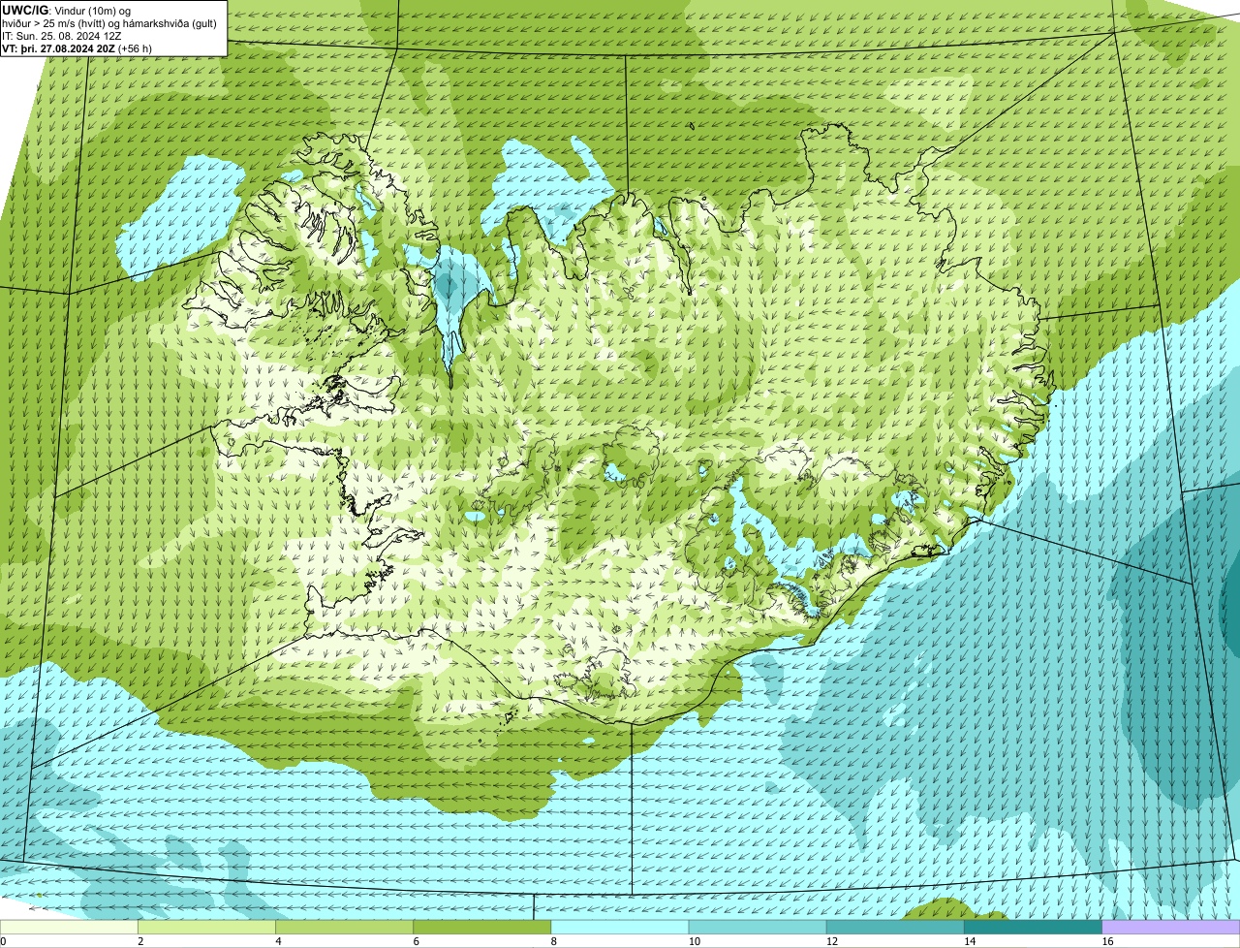Click the scale label '8'

pyautogui.click(x=553, y=941)
